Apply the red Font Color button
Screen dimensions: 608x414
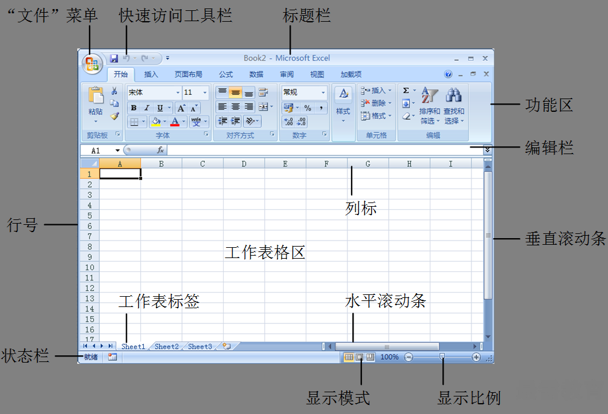[x=175, y=121]
